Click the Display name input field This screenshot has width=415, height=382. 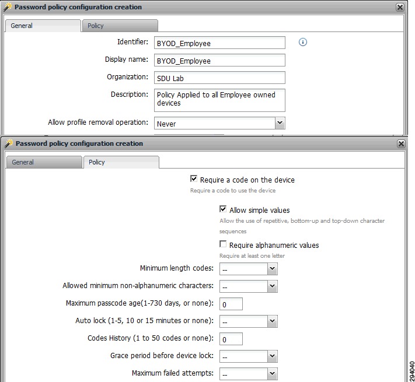point(219,60)
